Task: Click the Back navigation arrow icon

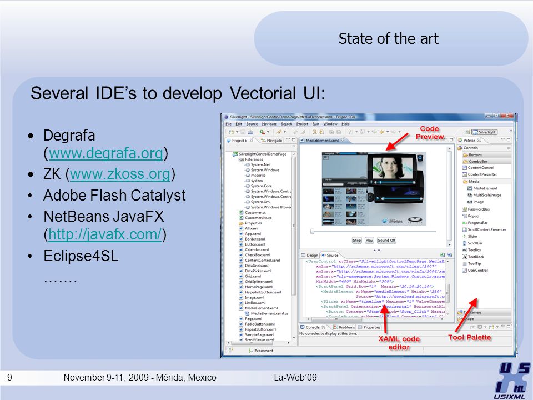Action: click(x=382, y=132)
